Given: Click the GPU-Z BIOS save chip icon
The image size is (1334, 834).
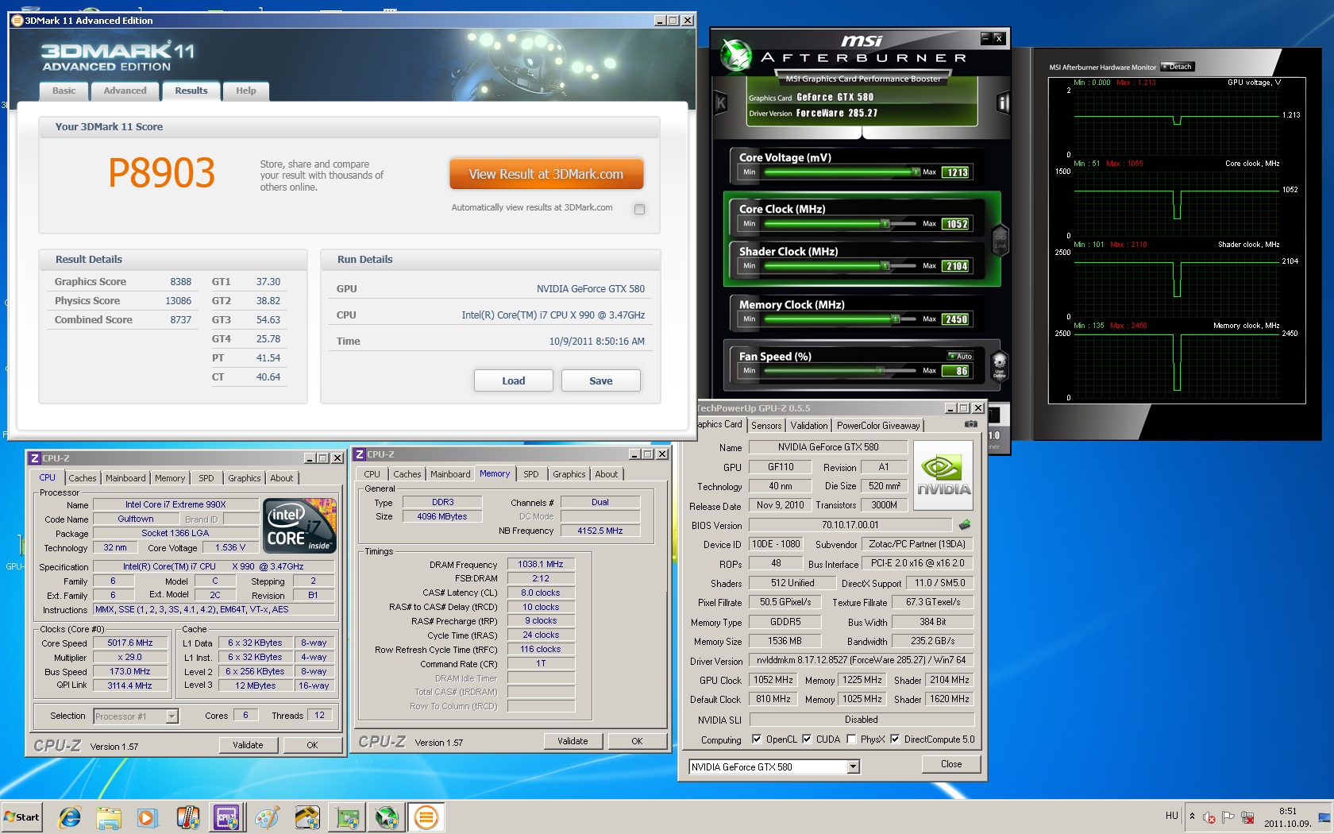Looking at the screenshot, I should (965, 524).
